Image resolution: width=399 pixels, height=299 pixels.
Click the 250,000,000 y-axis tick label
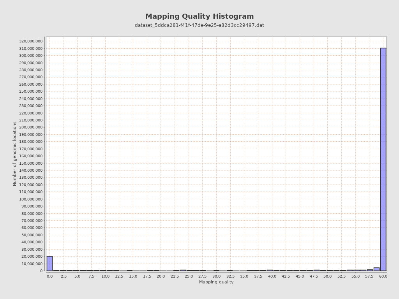pos(31,91)
